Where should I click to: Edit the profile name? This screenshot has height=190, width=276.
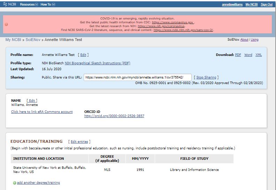(x=83, y=55)
